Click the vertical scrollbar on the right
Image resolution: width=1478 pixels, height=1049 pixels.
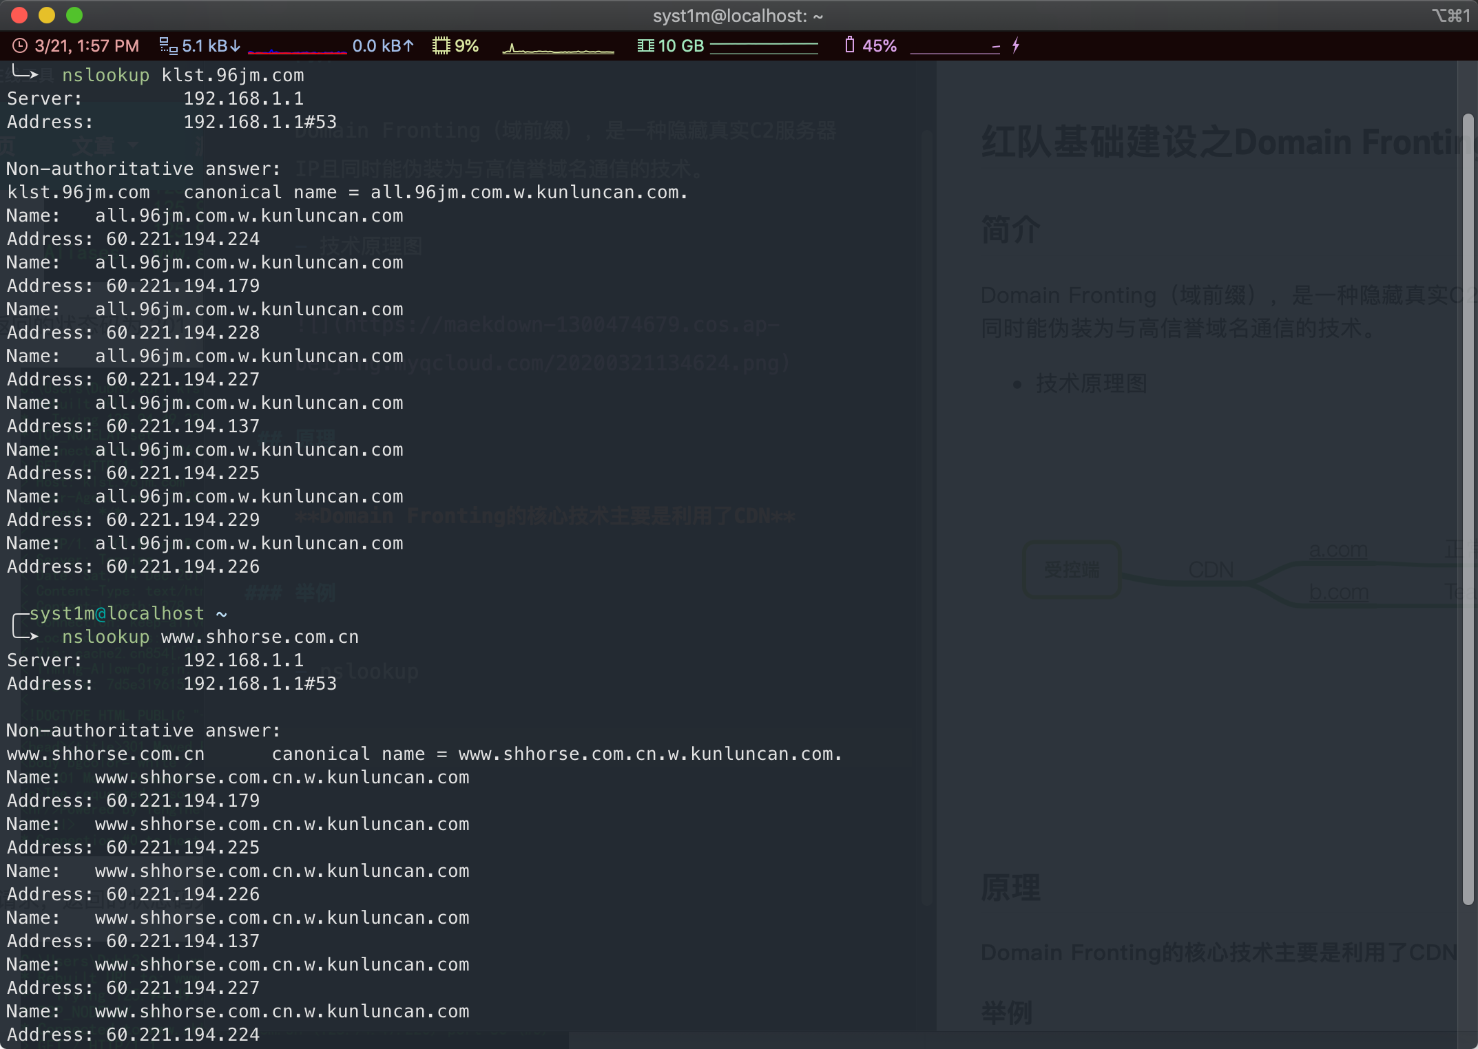pos(1468,509)
